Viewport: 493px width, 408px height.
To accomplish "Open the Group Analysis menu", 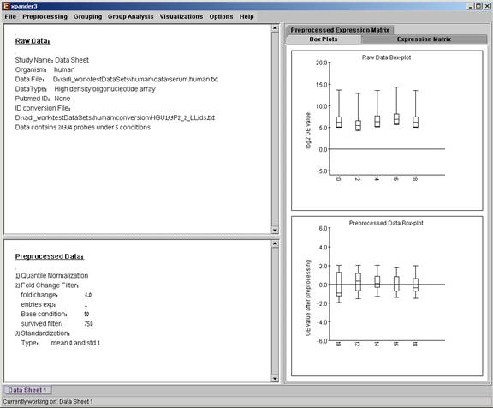I will pos(130,16).
